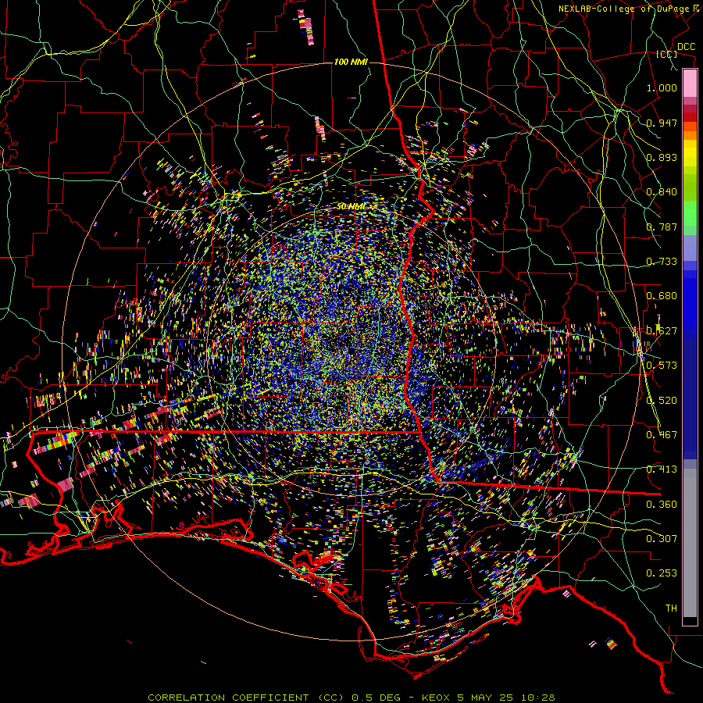This screenshot has width=703, height=703.
Task: Click the 0.413 scale value
Action: tap(662, 469)
